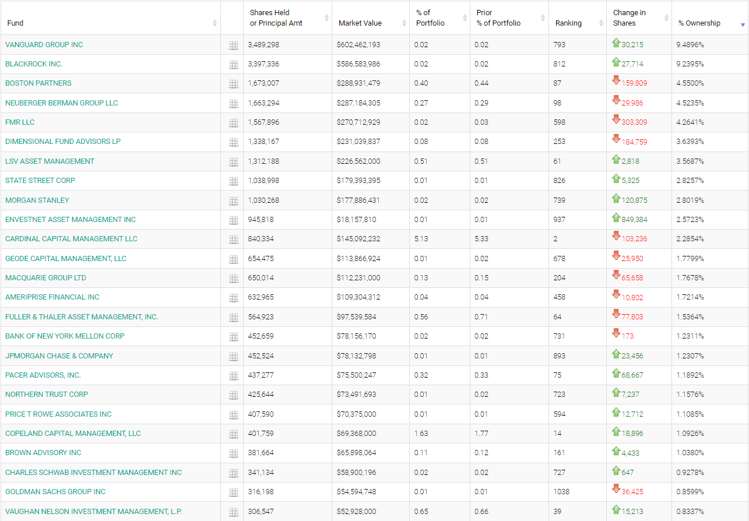Screen dimensions: 749x521
Task: Open ENVESTNET ASSET MANAGEMENT INC link
Action: click(71, 220)
